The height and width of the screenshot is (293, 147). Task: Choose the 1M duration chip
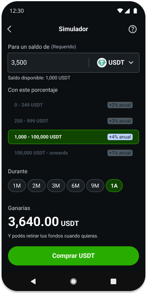[x=17, y=186]
